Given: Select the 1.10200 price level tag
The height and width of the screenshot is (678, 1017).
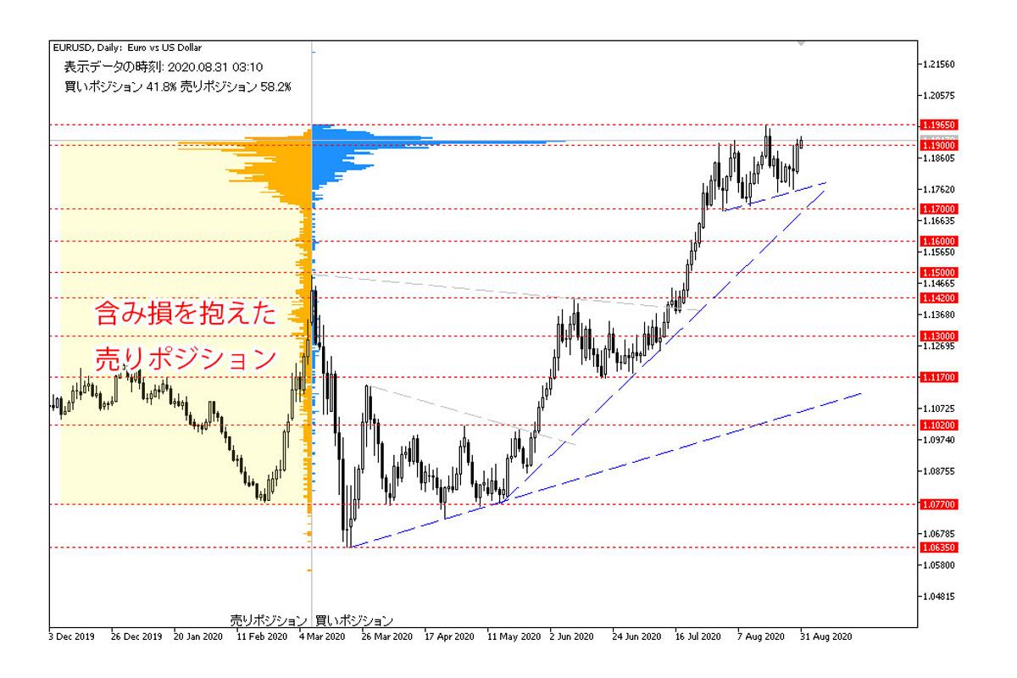Looking at the screenshot, I should [939, 425].
